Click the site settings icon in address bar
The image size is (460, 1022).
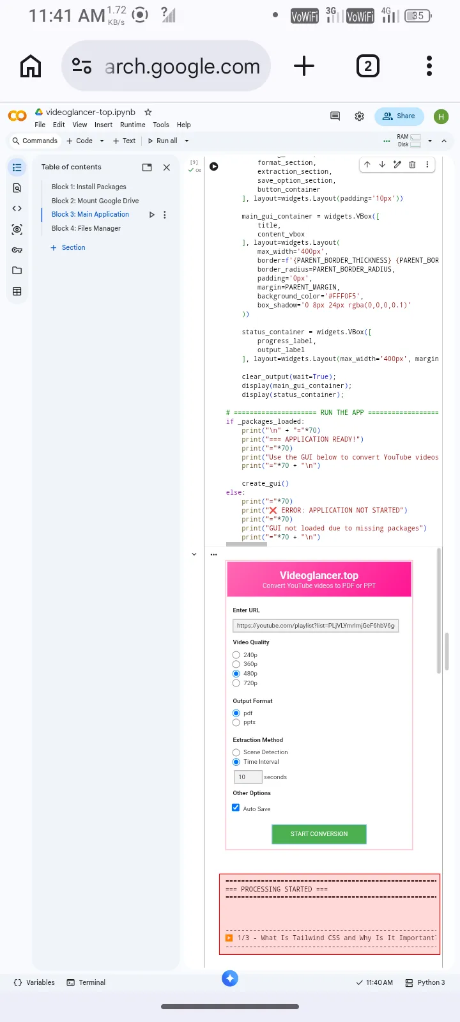(82, 66)
